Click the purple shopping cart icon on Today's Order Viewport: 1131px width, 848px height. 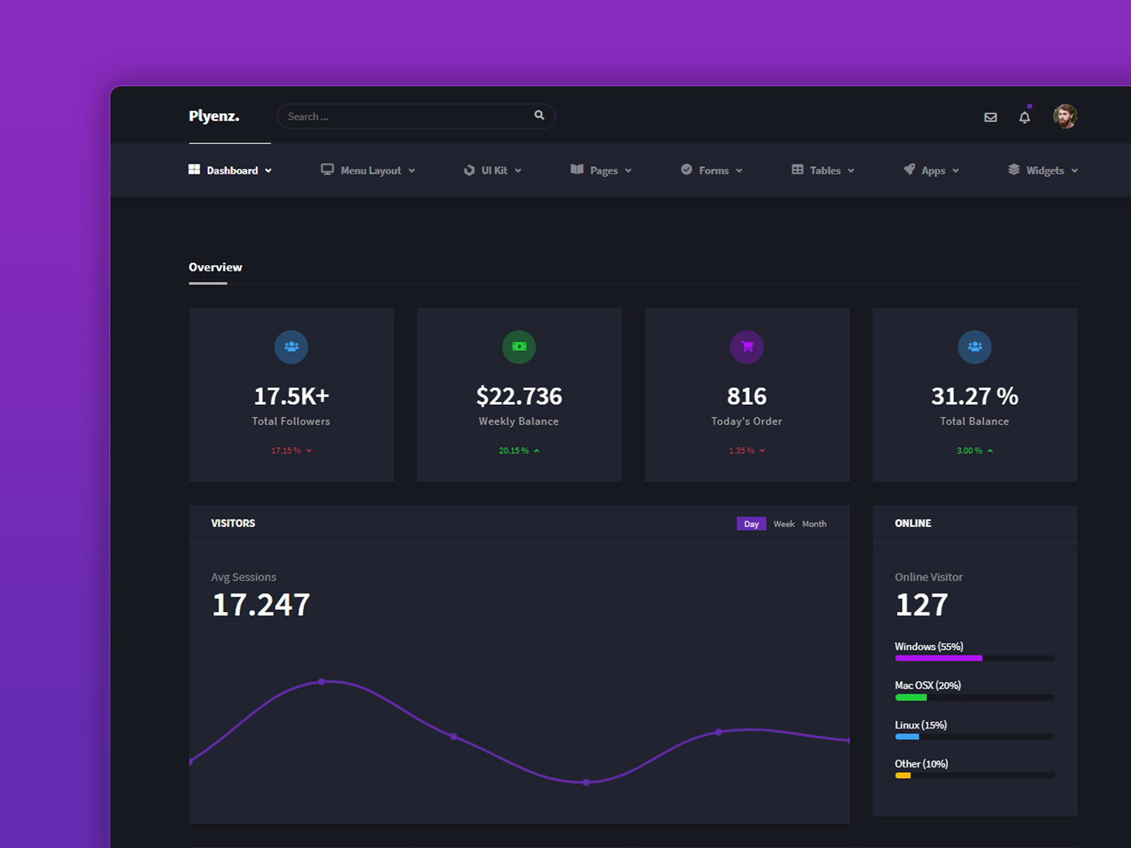(x=746, y=347)
